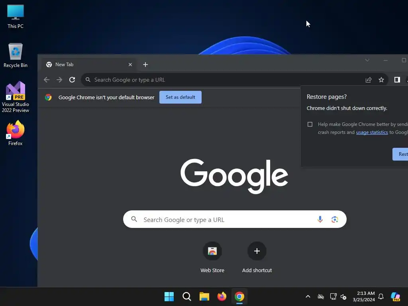Open the Windows Start menu

click(169, 296)
